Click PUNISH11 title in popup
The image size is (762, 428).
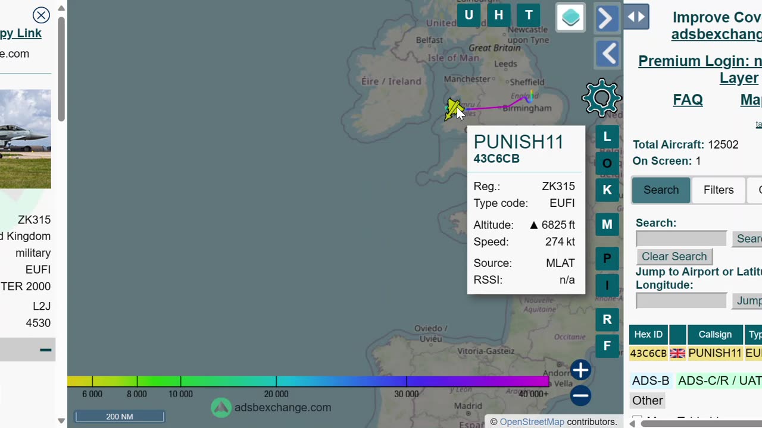(x=519, y=142)
